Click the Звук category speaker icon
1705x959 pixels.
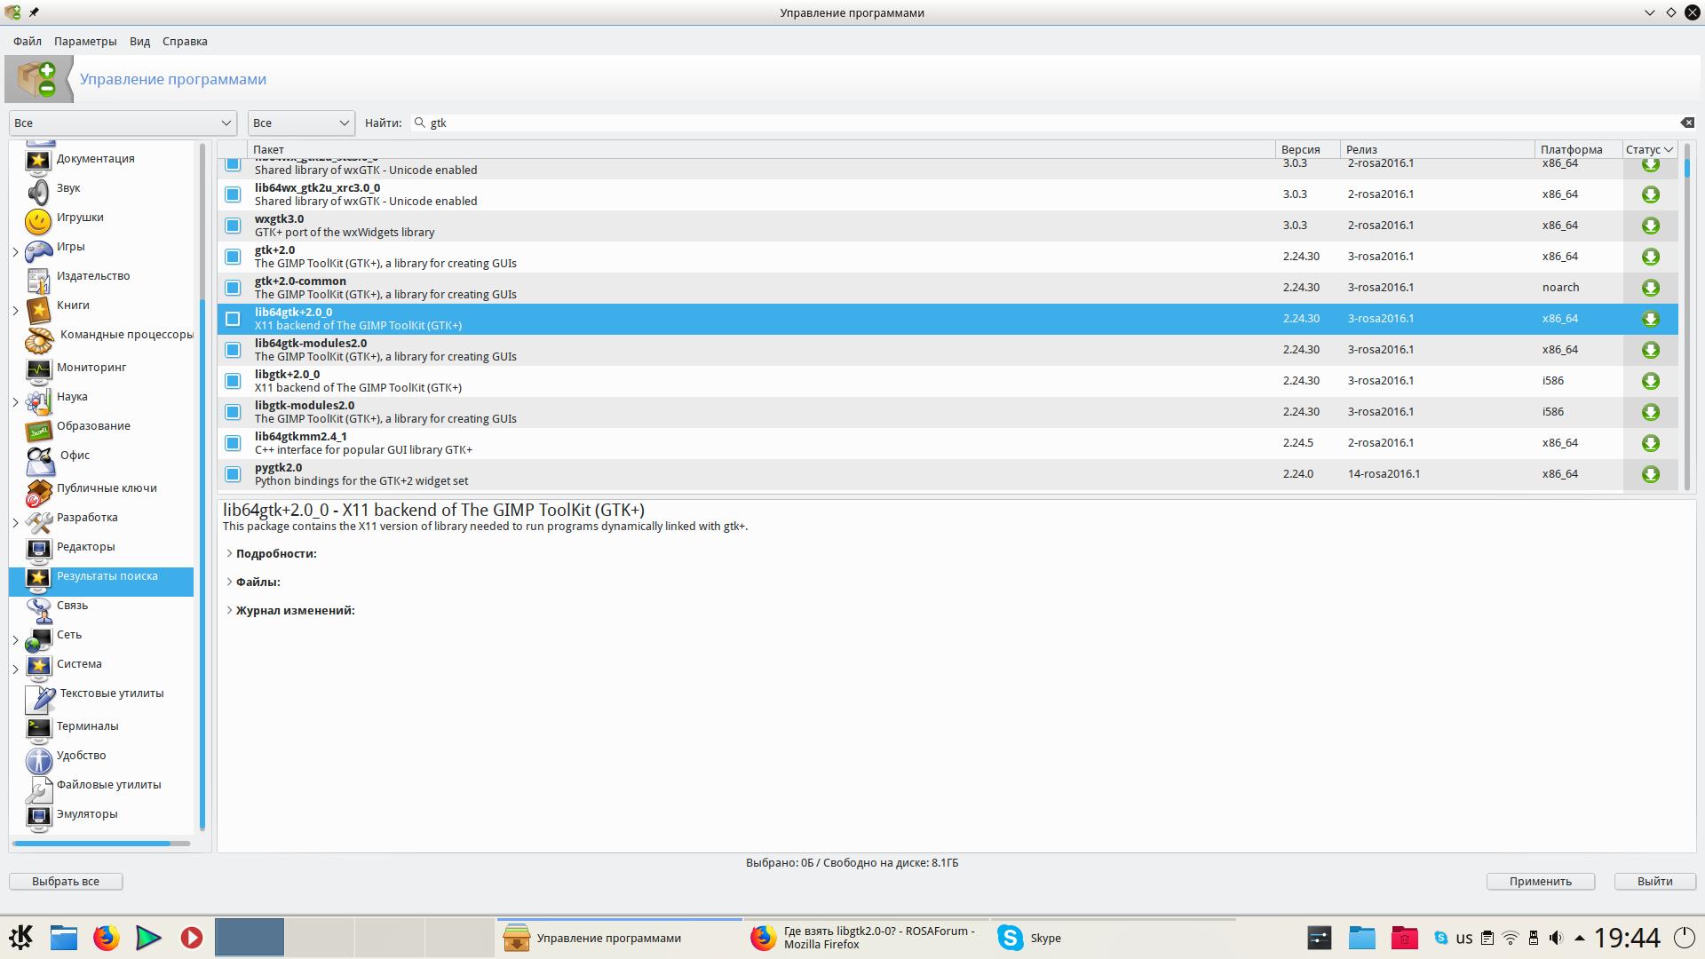(38, 191)
